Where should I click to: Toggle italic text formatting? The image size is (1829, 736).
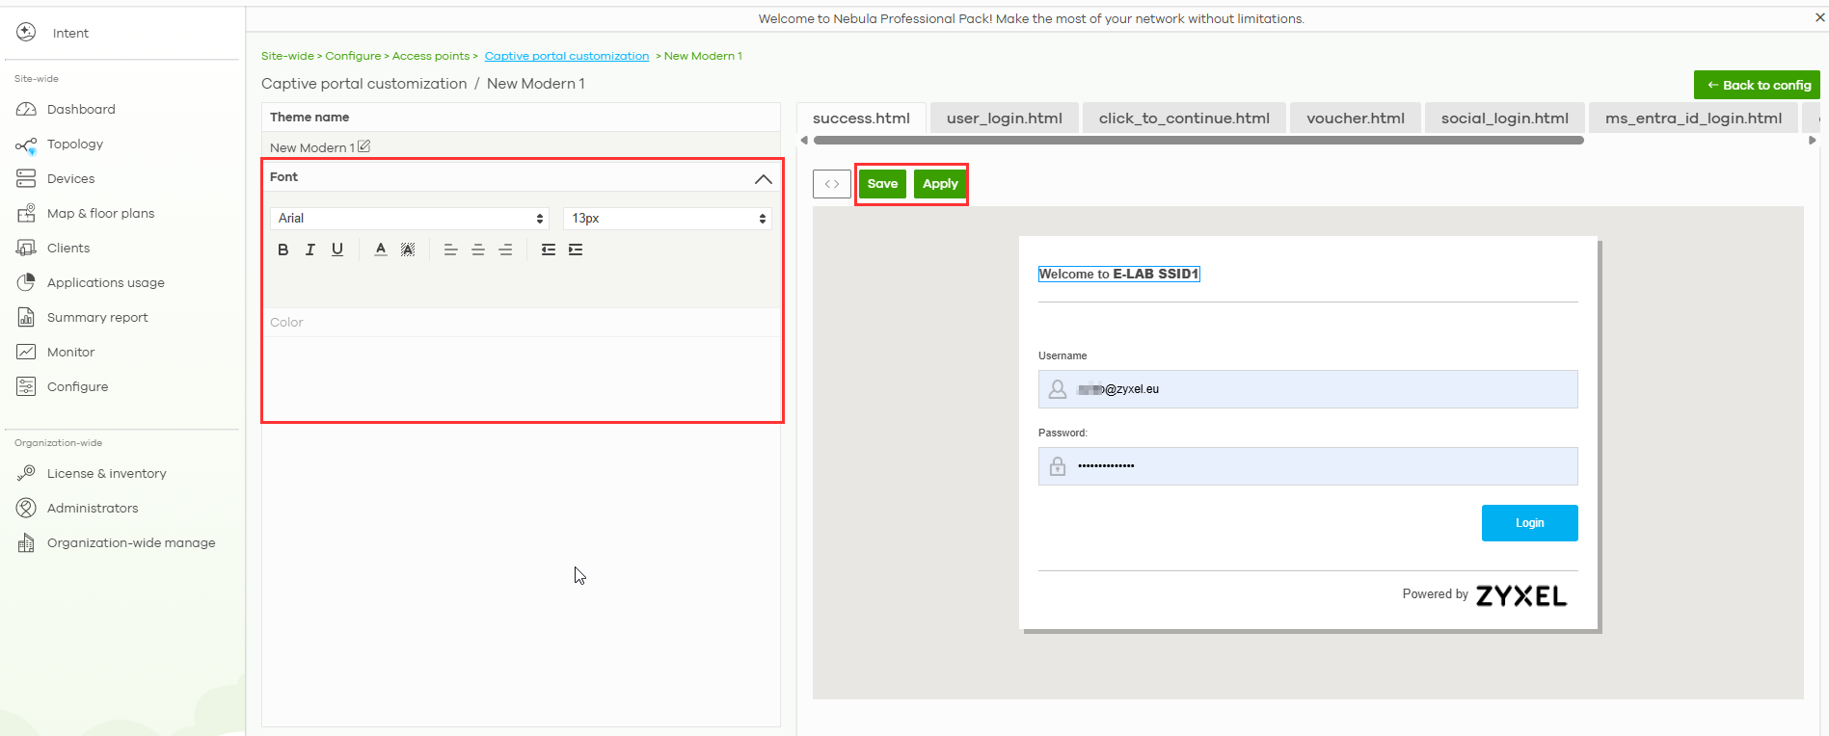click(x=309, y=250)
